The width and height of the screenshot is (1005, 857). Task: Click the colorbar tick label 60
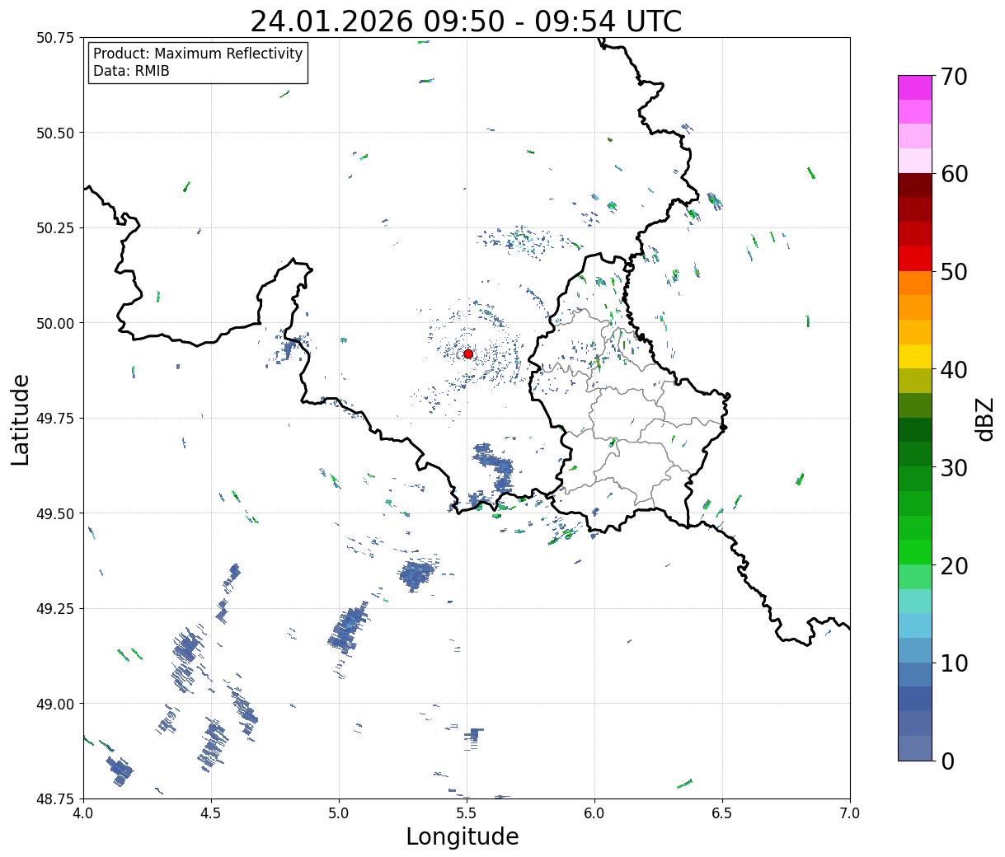[954, 174]
